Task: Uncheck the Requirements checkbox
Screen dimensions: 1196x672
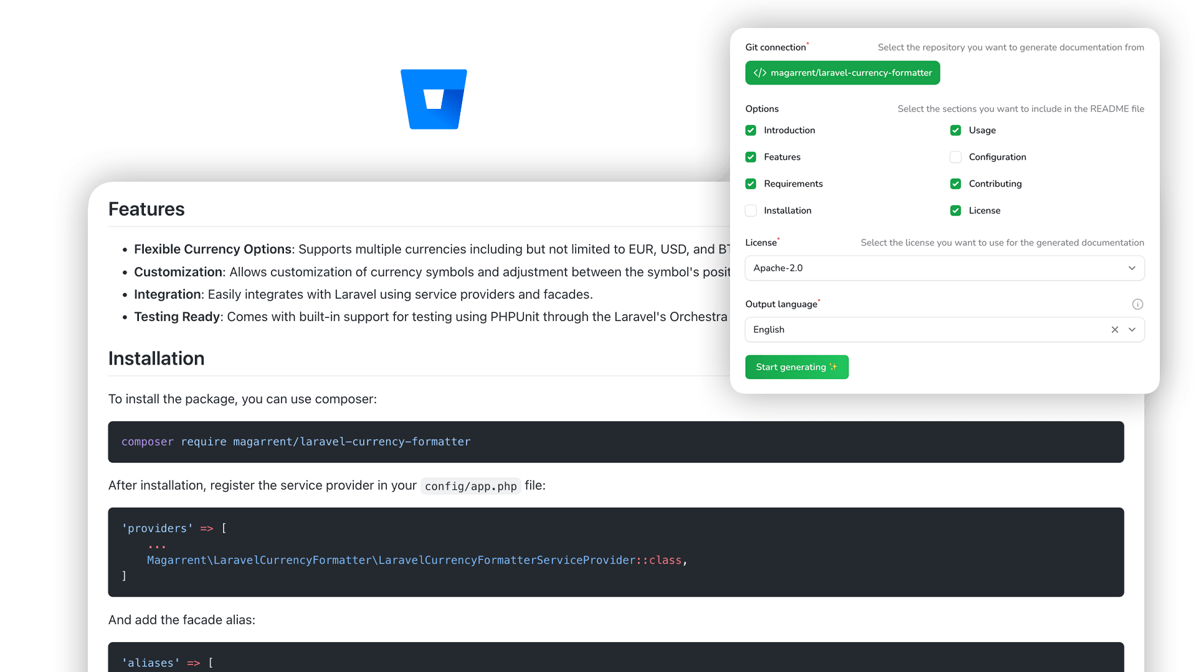Action: pyautogui.click(x=751, y=184)
